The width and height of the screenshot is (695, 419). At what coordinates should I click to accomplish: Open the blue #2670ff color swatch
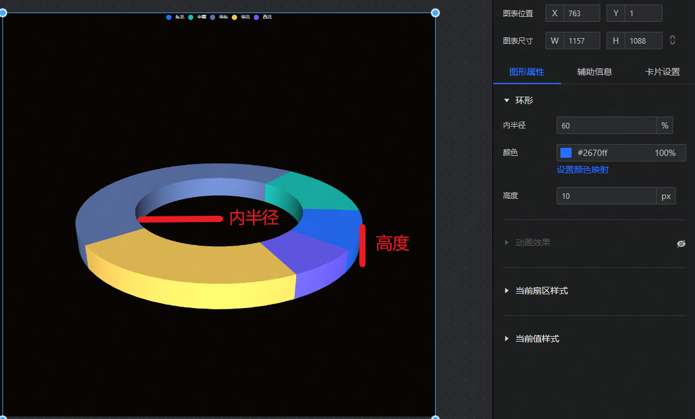pos(566,153)
